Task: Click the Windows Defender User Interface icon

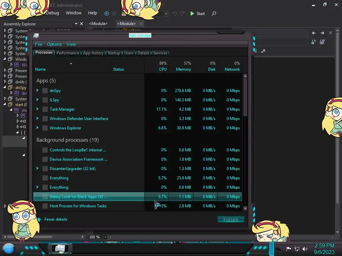Action: [x=45, y=119]
